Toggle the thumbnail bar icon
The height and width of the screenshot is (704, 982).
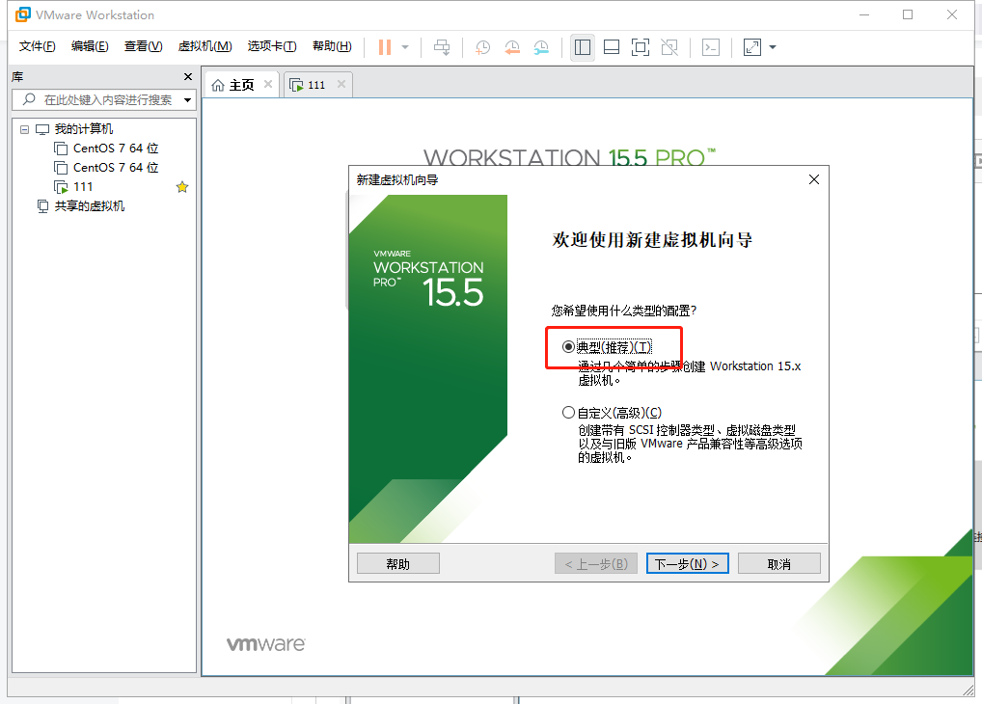point(612,47)
